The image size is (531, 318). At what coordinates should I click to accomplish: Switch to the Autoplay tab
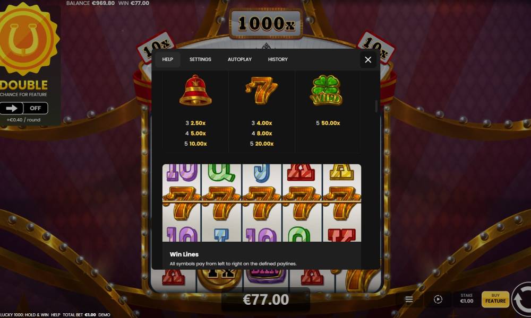pos(239,59)
